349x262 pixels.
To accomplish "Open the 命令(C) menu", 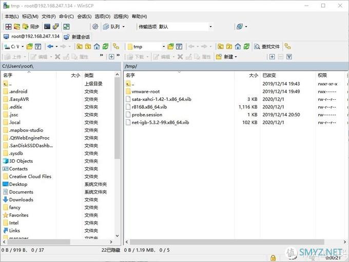I will pos(66,16).
